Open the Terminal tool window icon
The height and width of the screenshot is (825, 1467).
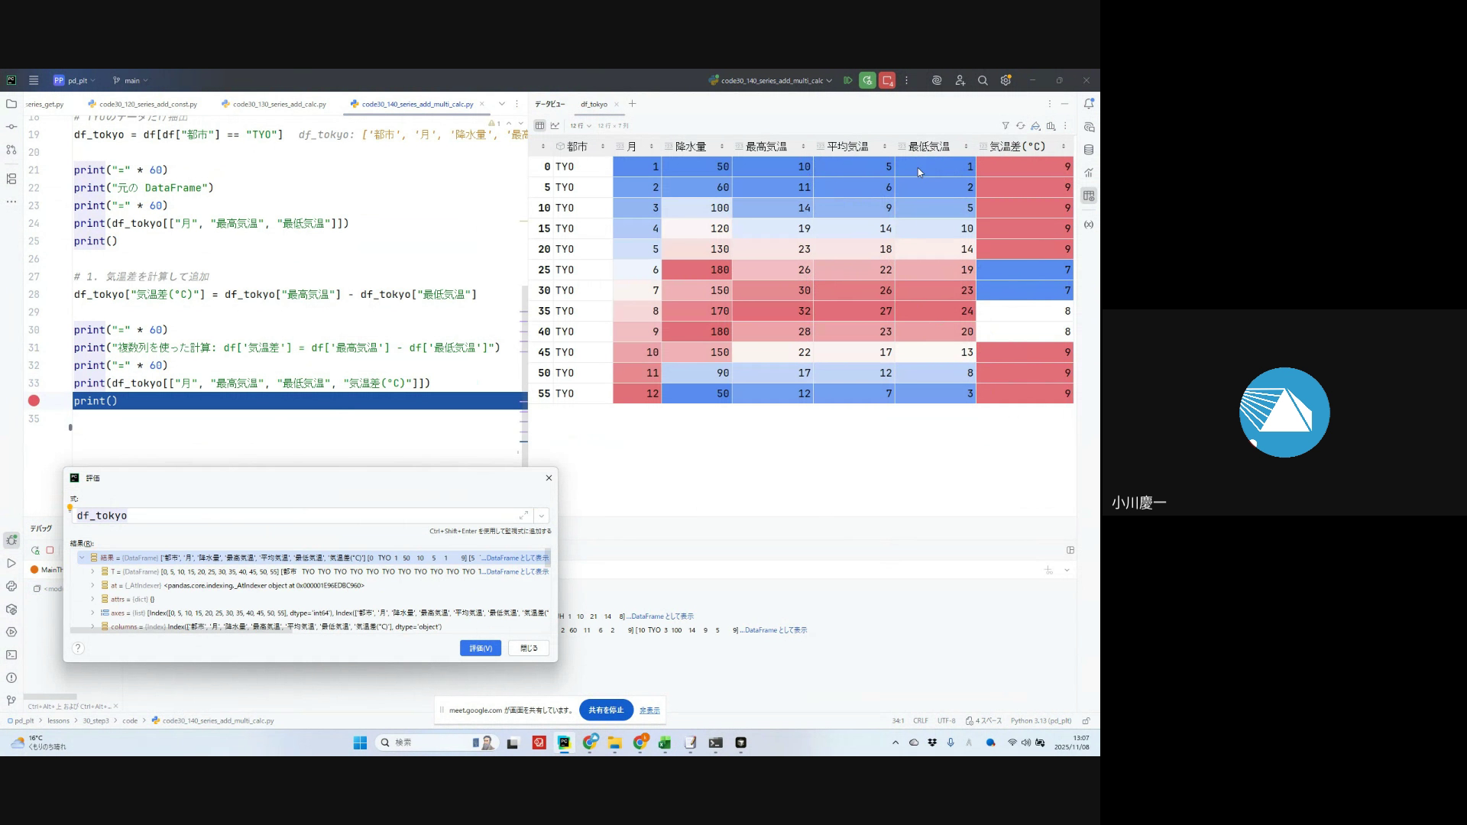coord(11,655)
